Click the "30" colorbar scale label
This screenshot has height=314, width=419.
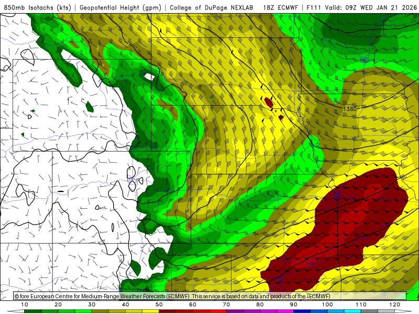click(x=92, y=305)
